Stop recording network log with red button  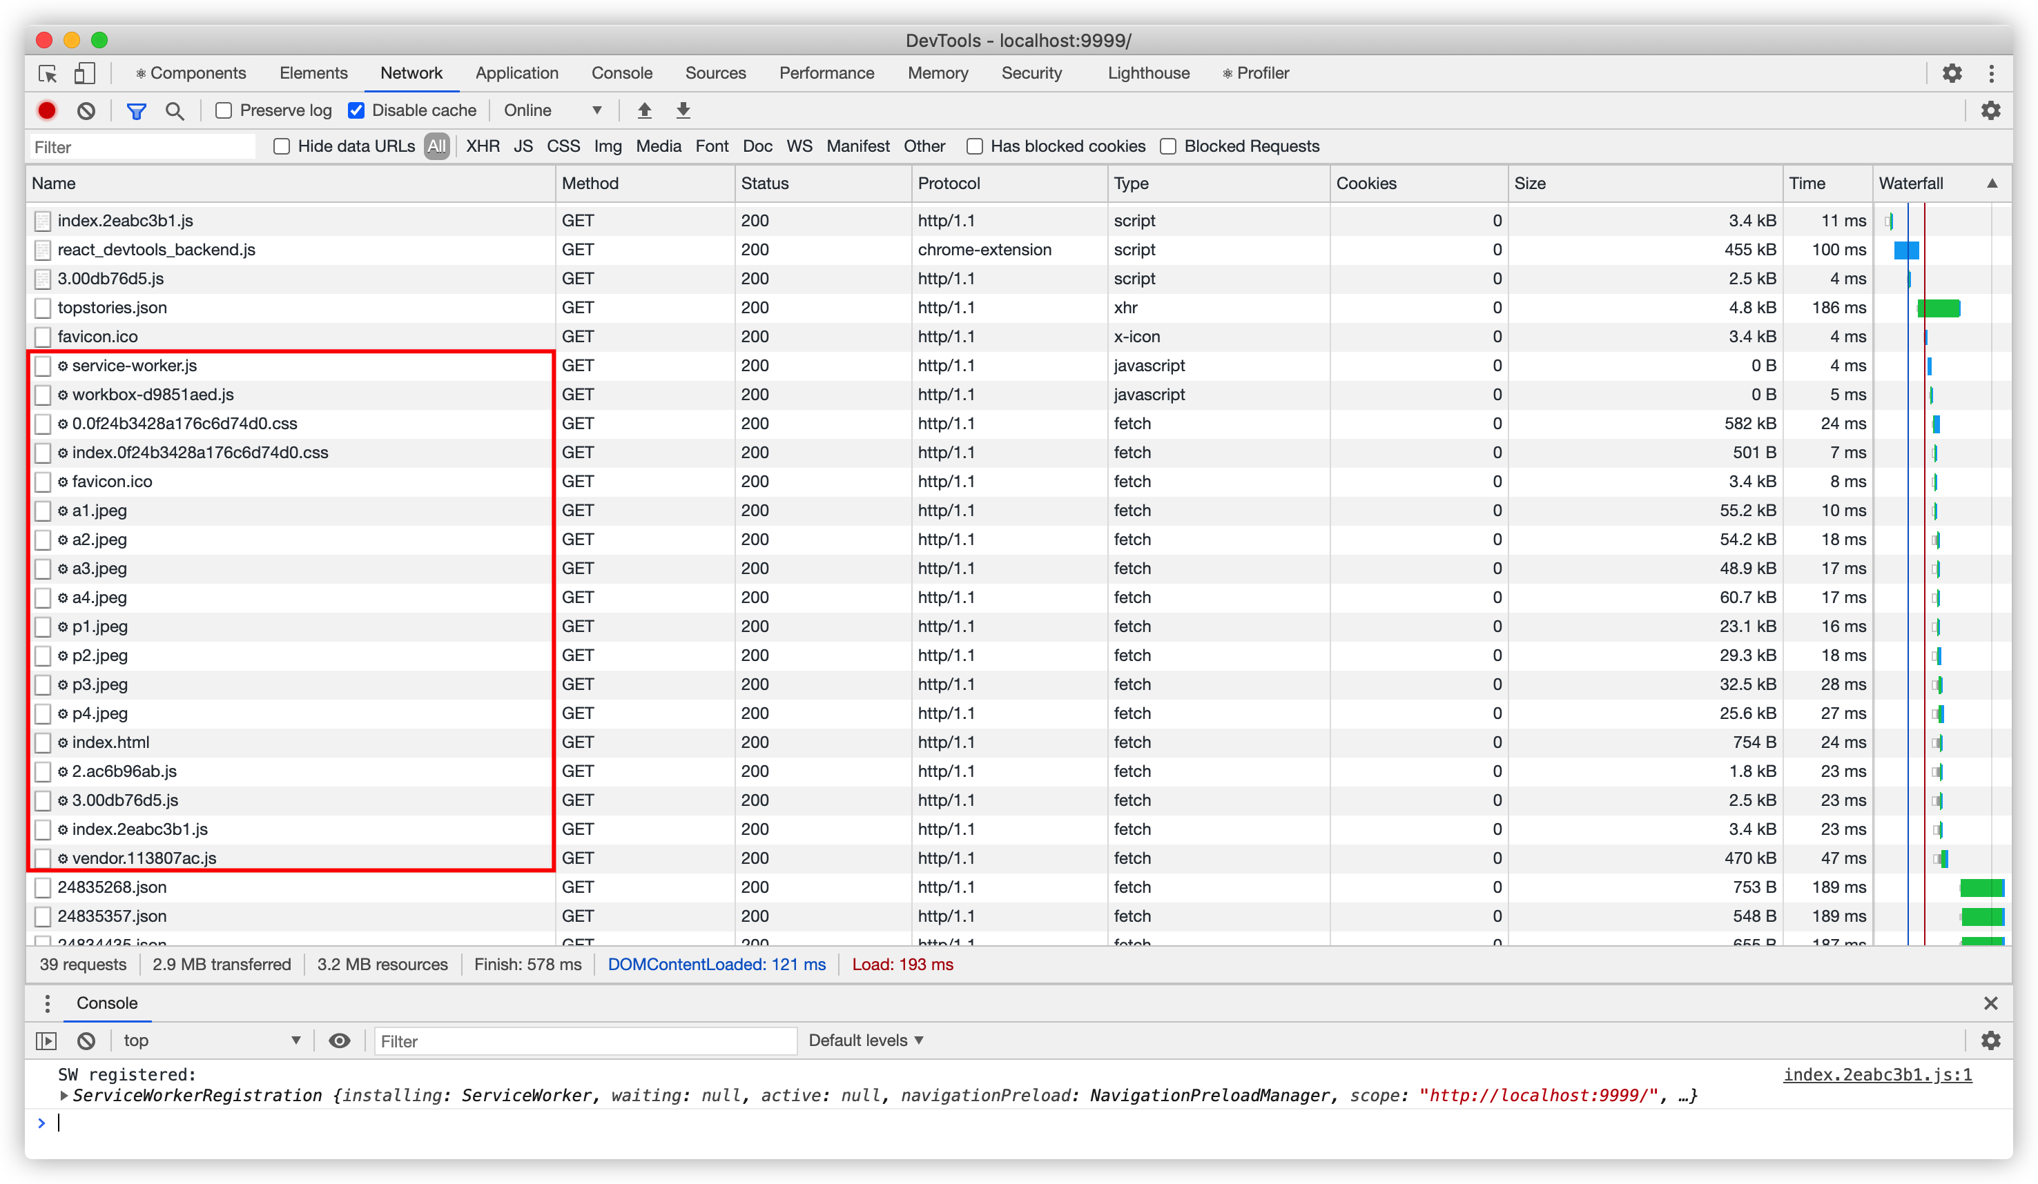click(x=47, y=110)
